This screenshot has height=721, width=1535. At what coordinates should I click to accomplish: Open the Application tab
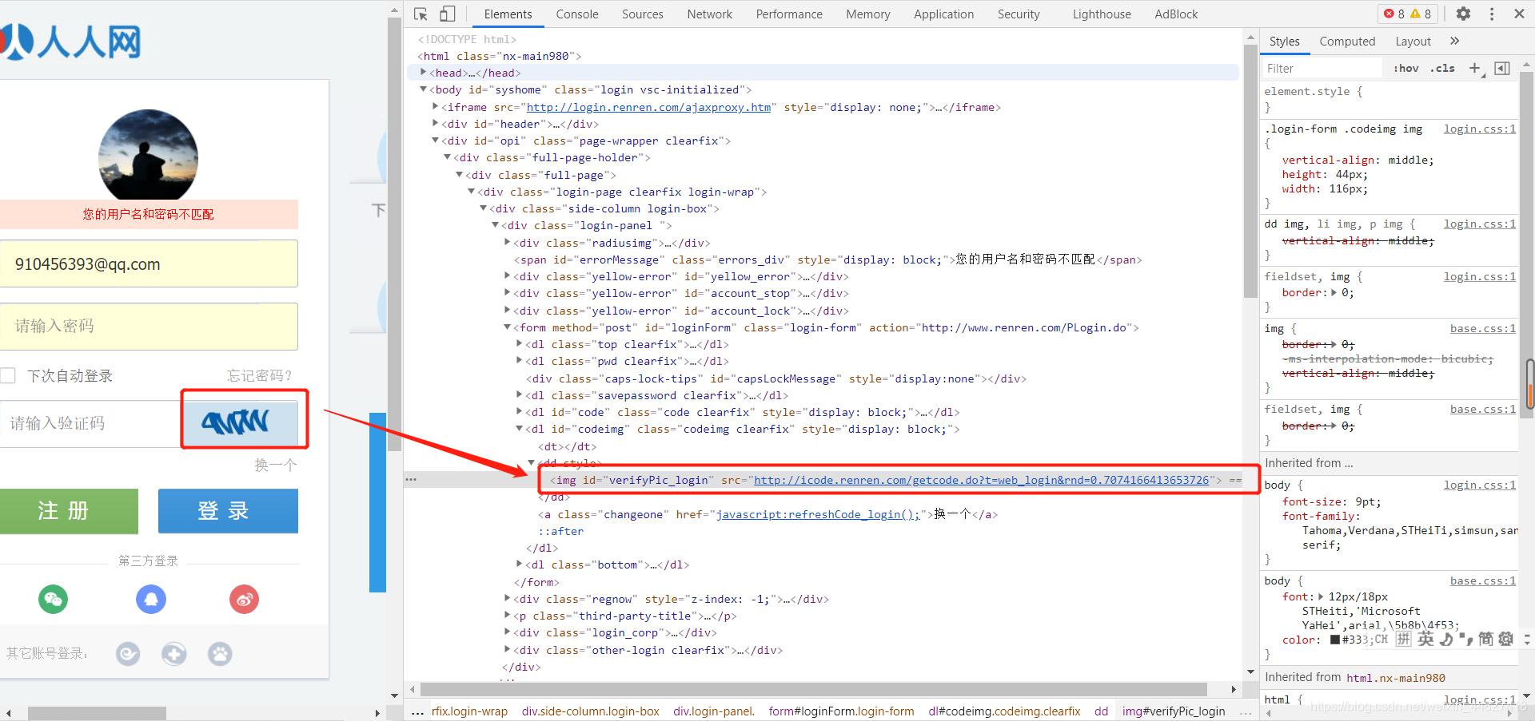[x=944, y=14]
